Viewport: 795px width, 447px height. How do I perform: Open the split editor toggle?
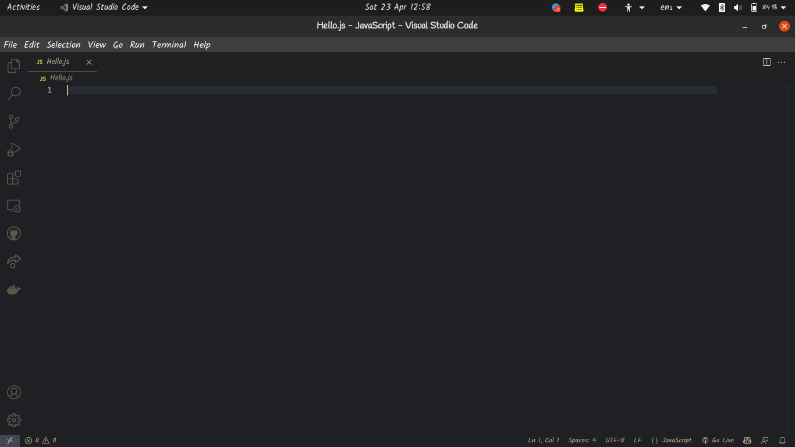pyautogui.click(x=766, y=62)
